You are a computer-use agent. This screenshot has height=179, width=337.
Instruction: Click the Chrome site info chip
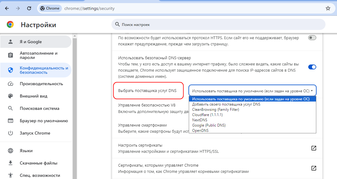[x=50, y=8]
